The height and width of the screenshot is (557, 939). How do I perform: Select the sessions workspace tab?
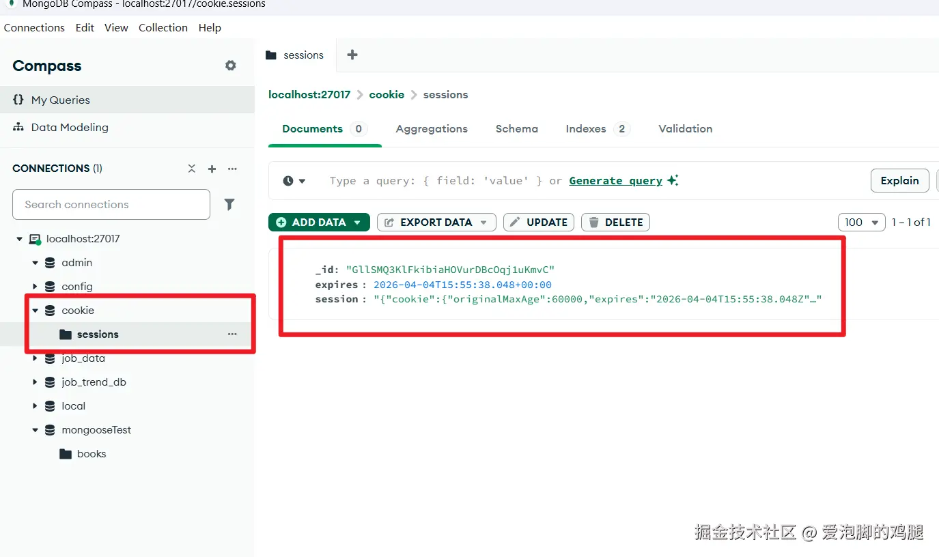(x=295, y=55)
